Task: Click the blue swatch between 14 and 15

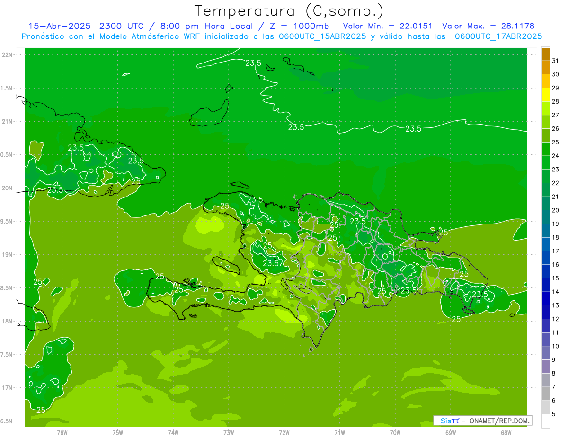Action: pos(546,285)
